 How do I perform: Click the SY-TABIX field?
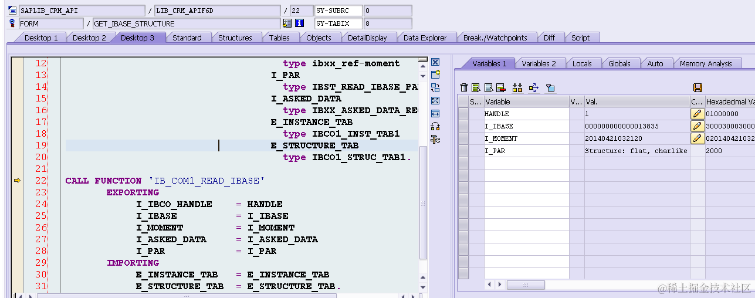pyautogui.click(x=338, y=23)
